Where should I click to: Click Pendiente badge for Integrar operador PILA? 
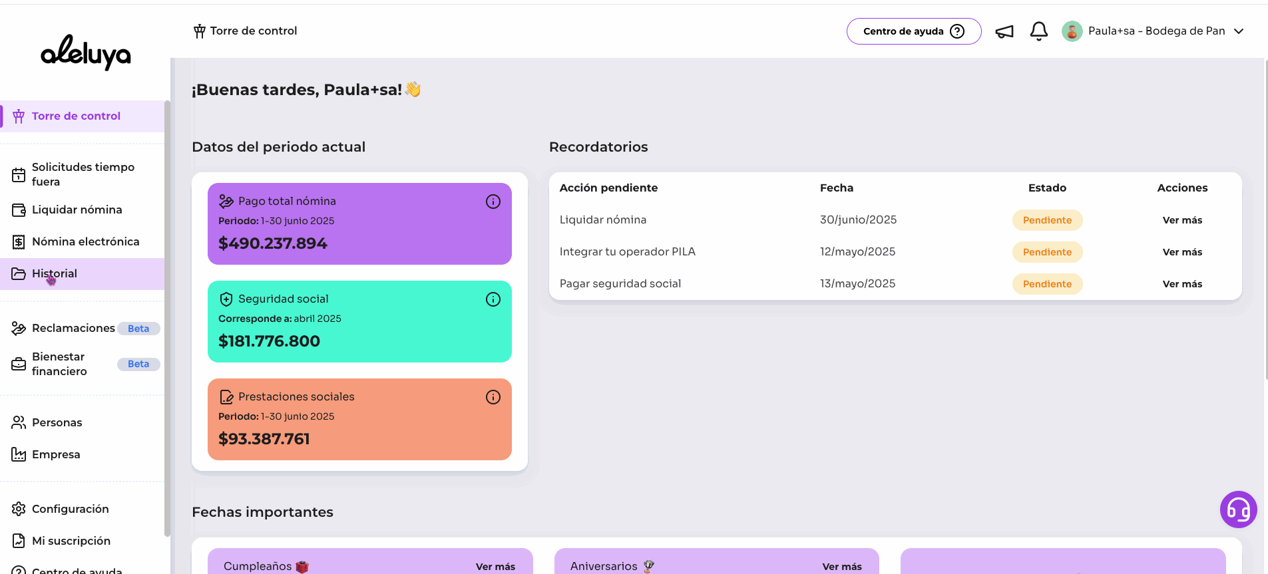(1047, 252)
